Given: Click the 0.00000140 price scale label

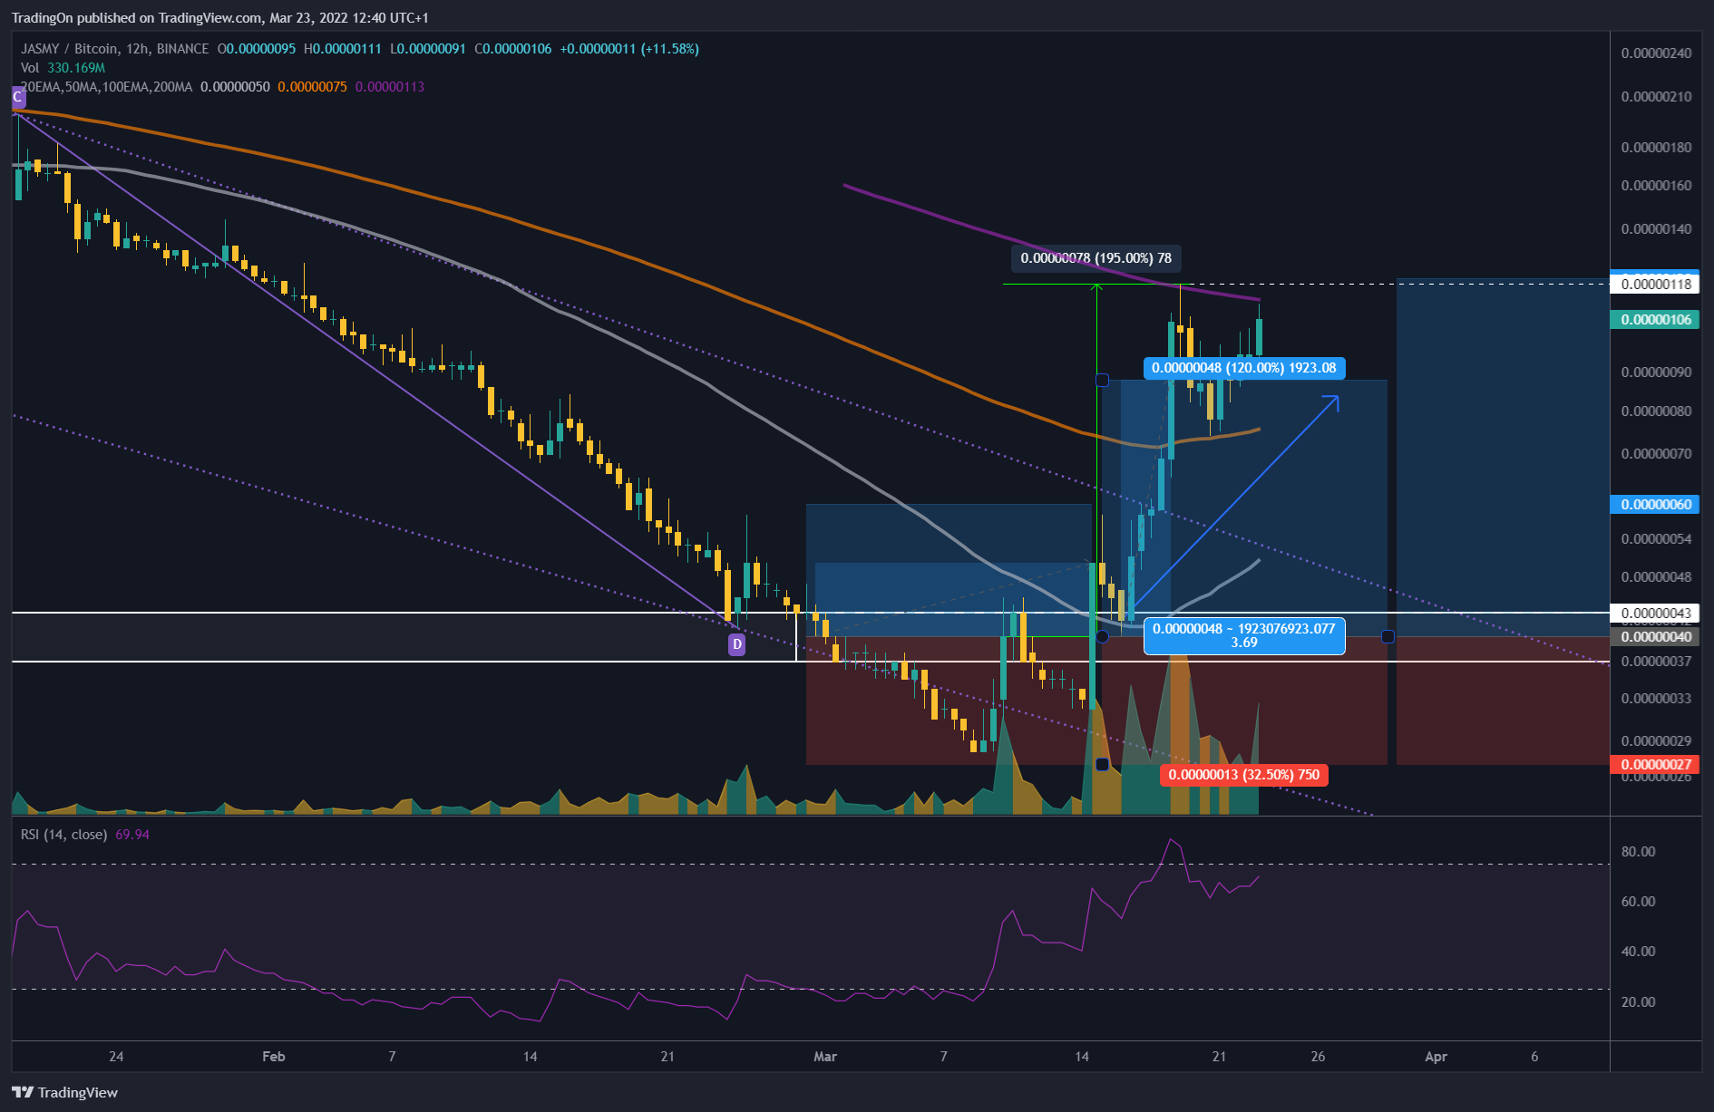Looking at the screenshot, I should point(1656,229).
